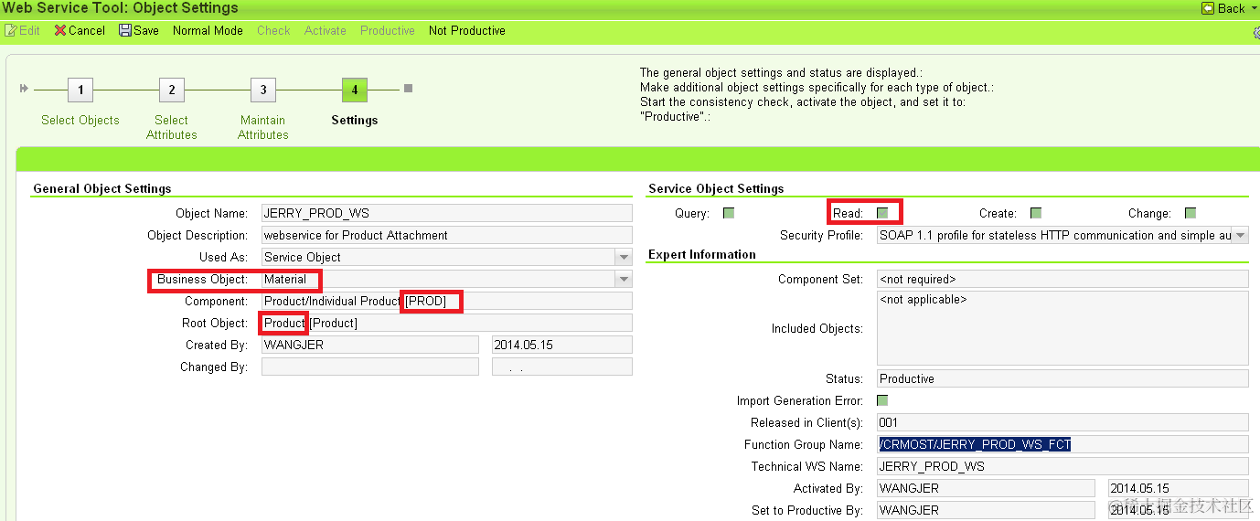Screen dimensions: 1260x521
Task: Toggle the Read checkbox
Action: 882,213
